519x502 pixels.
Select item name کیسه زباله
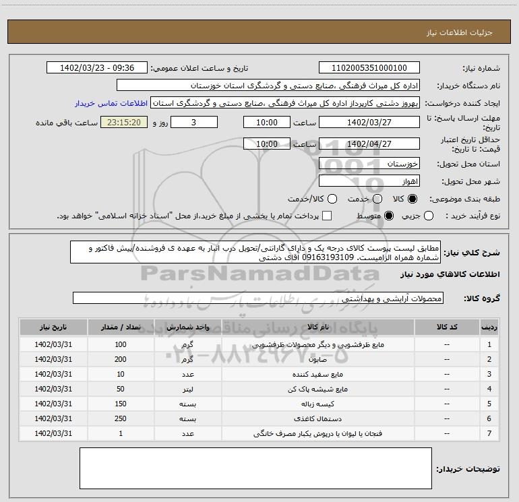(317, 404)
